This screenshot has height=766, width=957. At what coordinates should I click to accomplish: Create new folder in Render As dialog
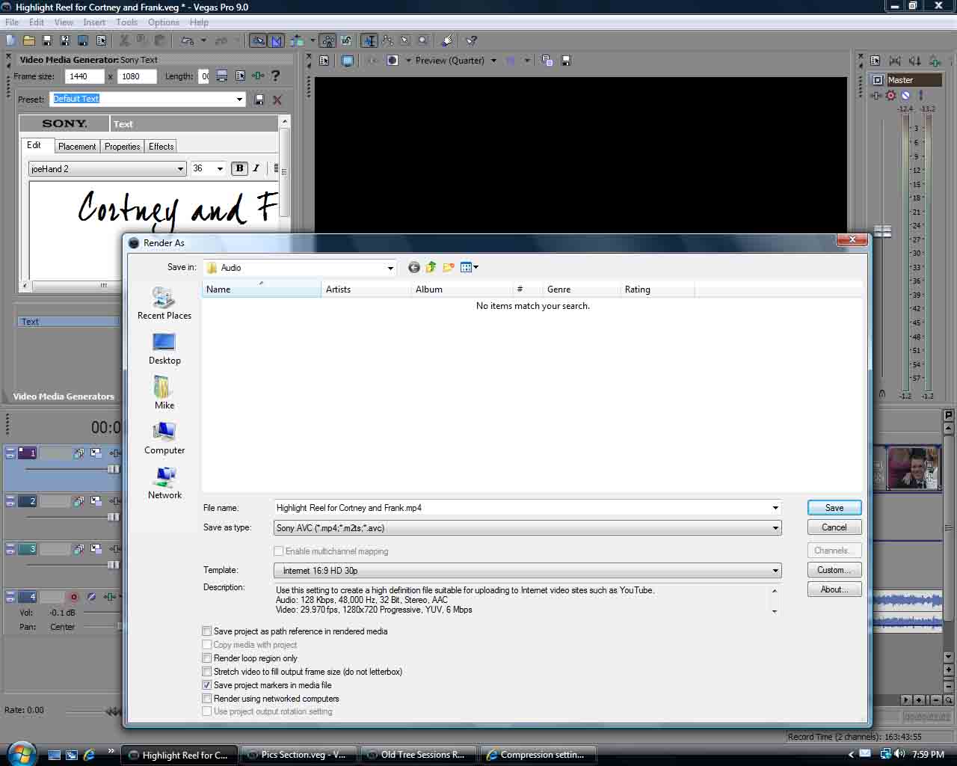coord(449,268)
